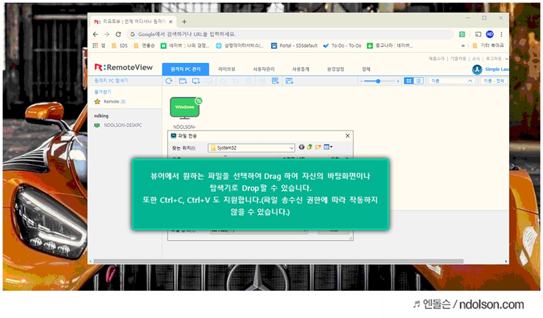This screenshot has width=543, height=318.
Task: Click the new folder icon in dialog
Action: point(318,147)
